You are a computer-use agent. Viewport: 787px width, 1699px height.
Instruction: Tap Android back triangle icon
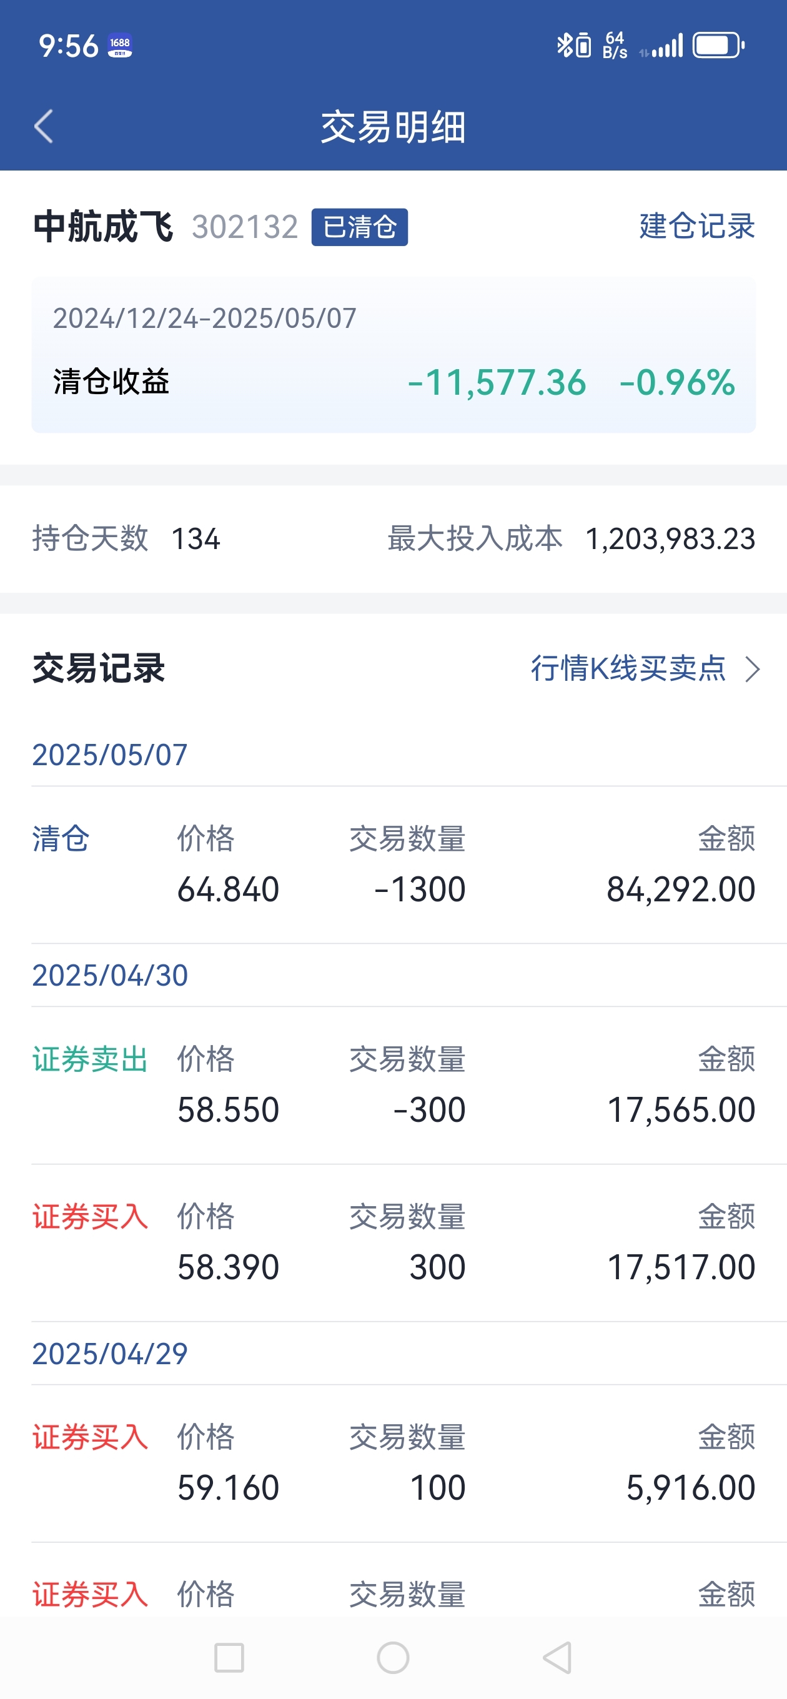pyautogui.click(x=557, y=1657)
